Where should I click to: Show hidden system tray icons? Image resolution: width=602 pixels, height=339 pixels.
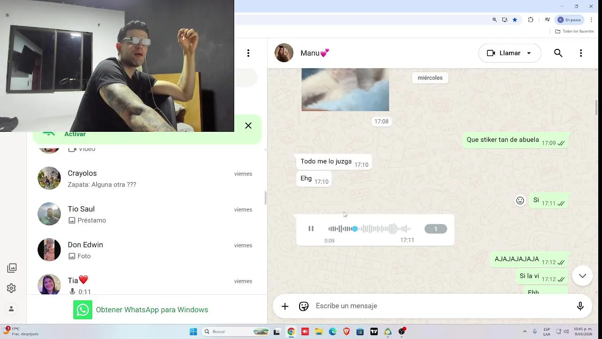(x=525, y=331)
